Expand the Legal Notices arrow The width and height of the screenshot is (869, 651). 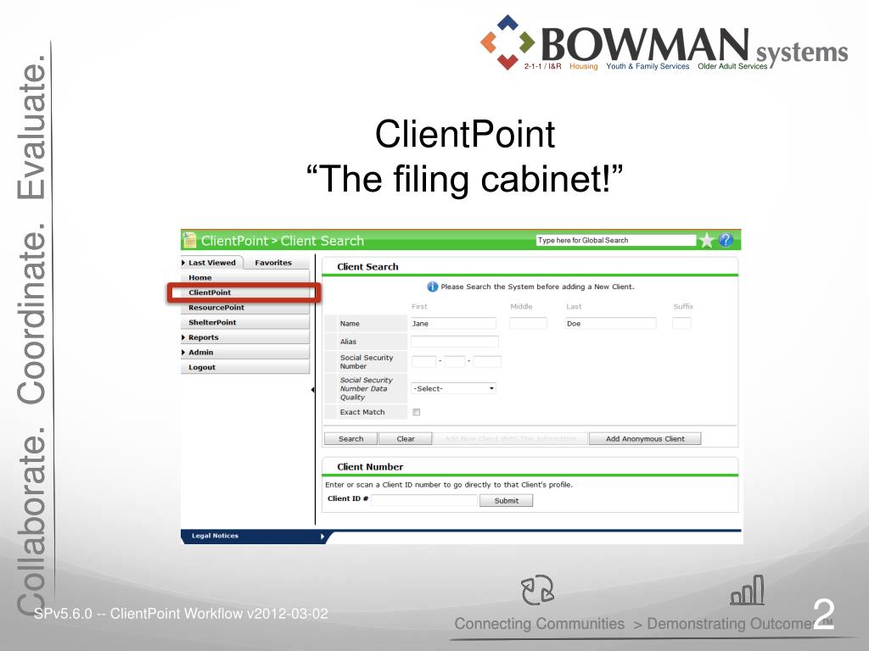(x=322, y=536)
